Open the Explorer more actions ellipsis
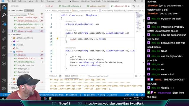The height and width of the screenshot is (106, 189). coord(42,6)
